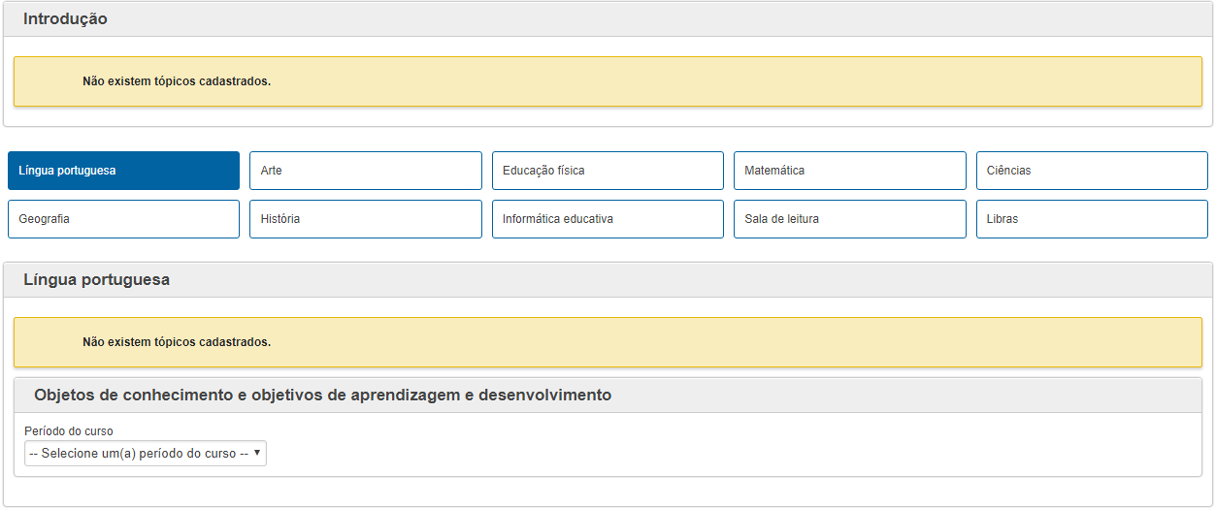This screenshot has height=508, width=1216.
Task: Open the Arte subject tab
Action: pyautogui.click(x=366, y=171)
